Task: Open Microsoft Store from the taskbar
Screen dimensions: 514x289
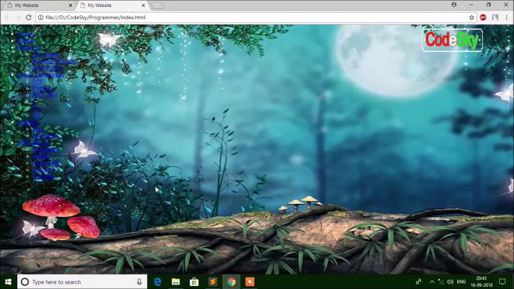Action: click(194, 282)
